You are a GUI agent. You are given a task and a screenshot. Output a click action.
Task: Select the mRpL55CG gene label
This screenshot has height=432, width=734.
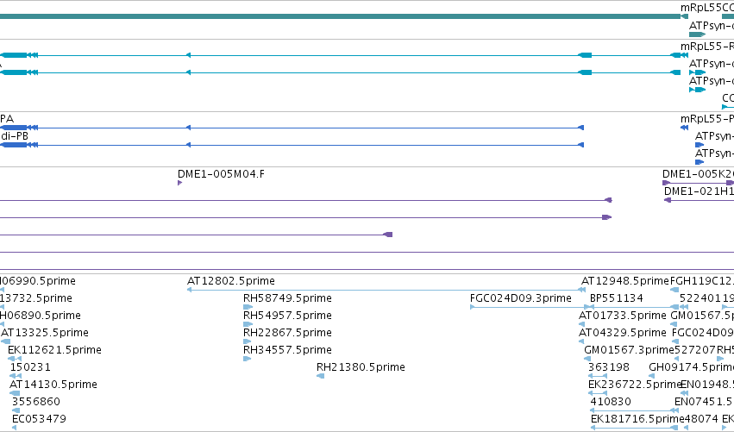[x=707, y=8]
